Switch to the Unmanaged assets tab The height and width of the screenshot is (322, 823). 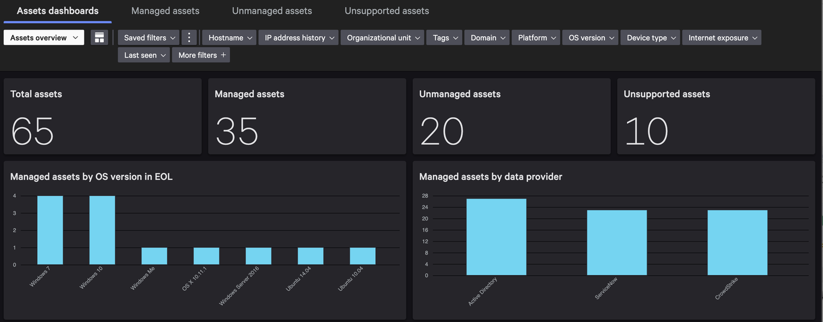272,11
